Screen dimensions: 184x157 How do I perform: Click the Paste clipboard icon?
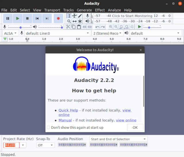pos(79,27)
